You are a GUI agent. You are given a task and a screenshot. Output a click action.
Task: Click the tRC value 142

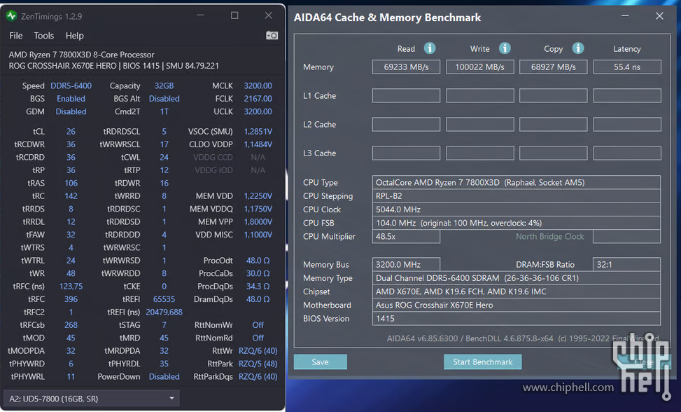click(x=71, y=196)
